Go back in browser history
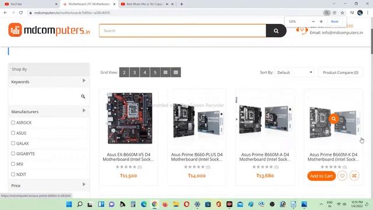Viewport: 373px width, 210px height. pos(5,13)
